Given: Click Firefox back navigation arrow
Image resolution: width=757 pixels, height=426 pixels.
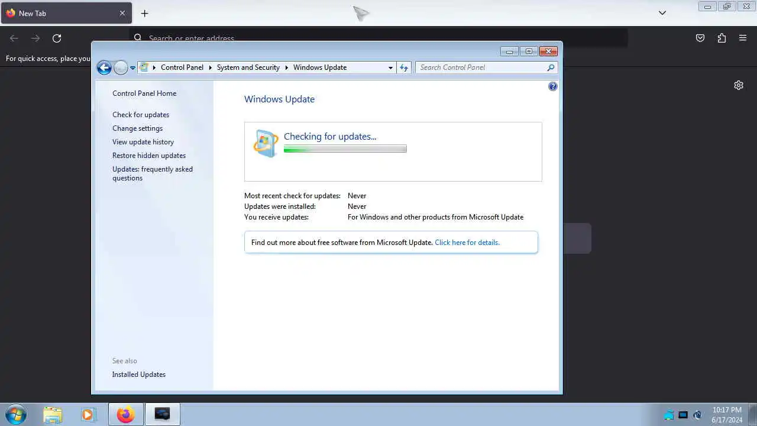Looking at the screenshot, I should [x=14, y=38].
